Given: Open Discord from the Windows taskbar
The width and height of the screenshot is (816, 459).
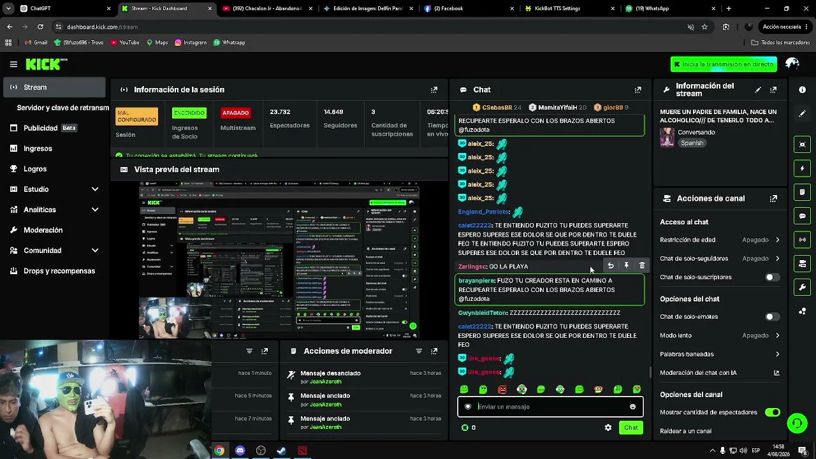Looking at the screenshot, I should tap(240, 451).
